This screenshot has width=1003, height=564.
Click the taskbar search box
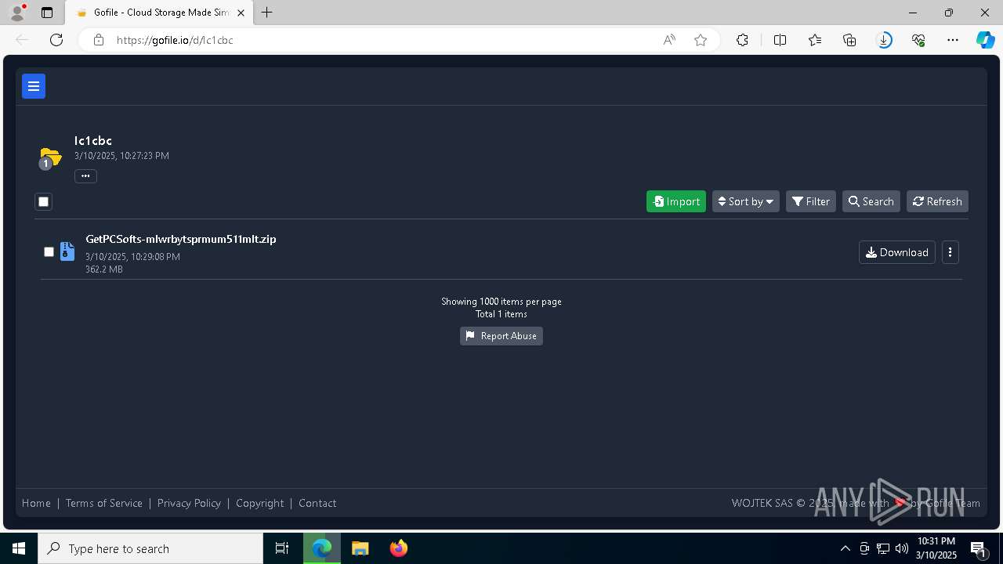[x=150, y=548]
